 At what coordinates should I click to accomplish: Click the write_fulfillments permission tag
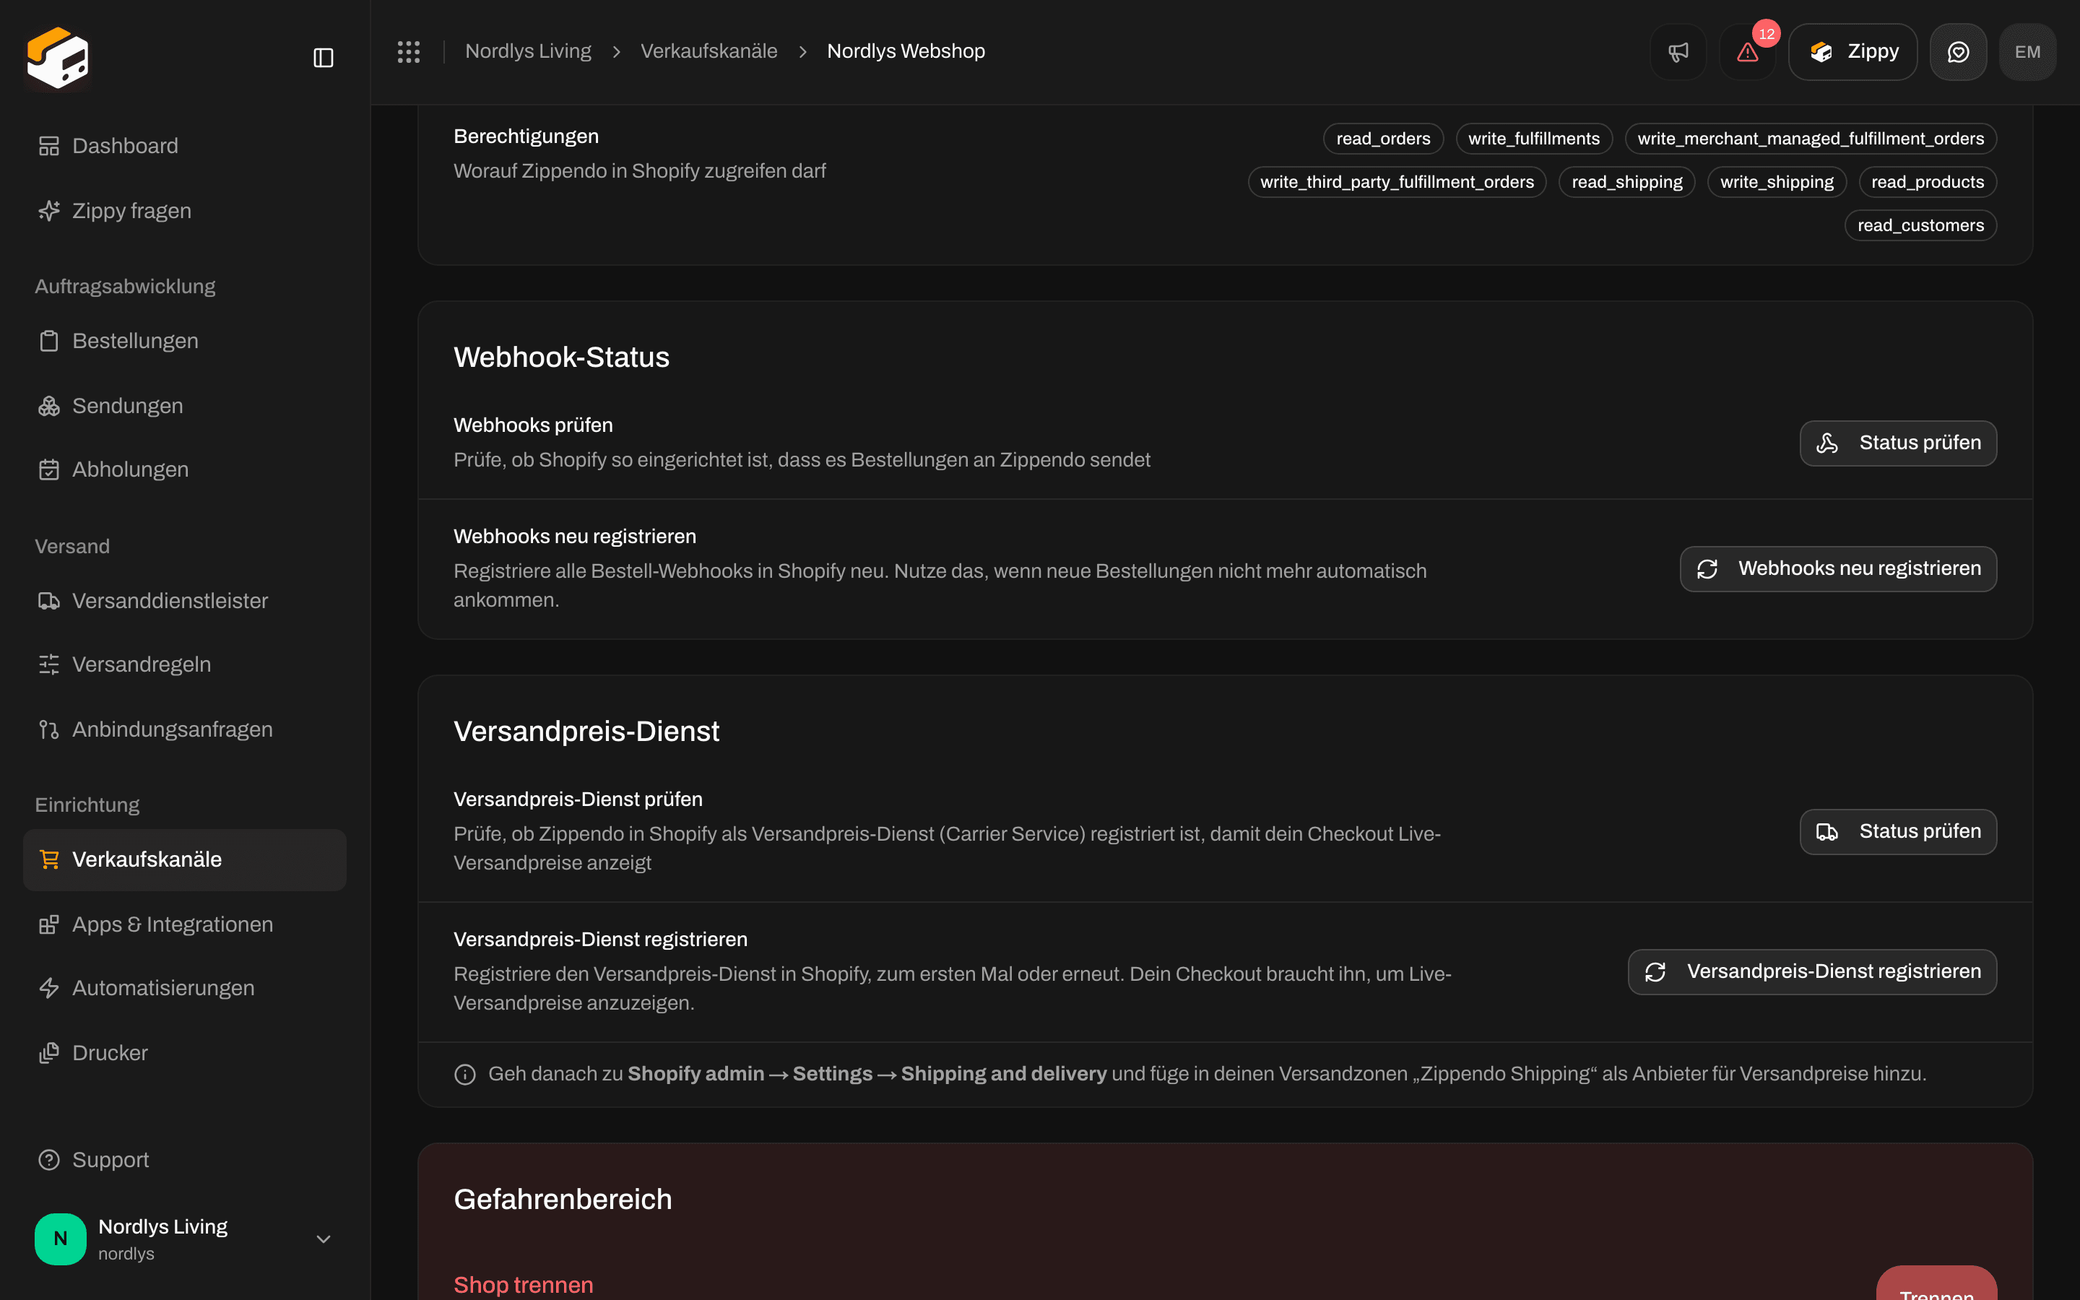[1534, 139]
